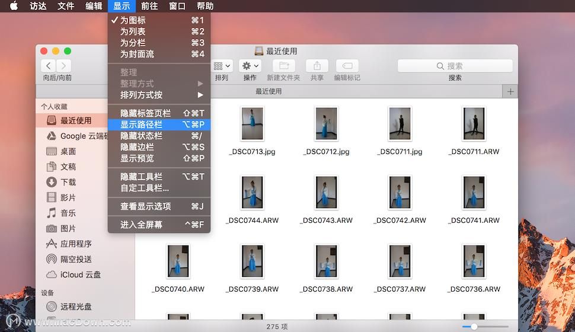Click the search field
This screenshot has height=332, width=575.
455,66
